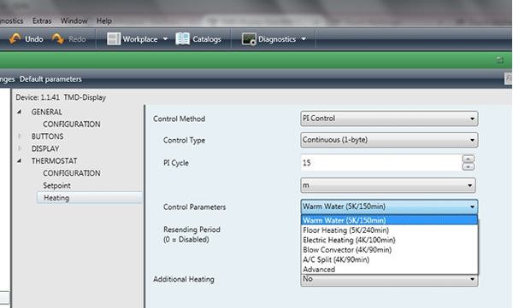
Task: Click the Redo arrow icon
Action: pos(58,38)
